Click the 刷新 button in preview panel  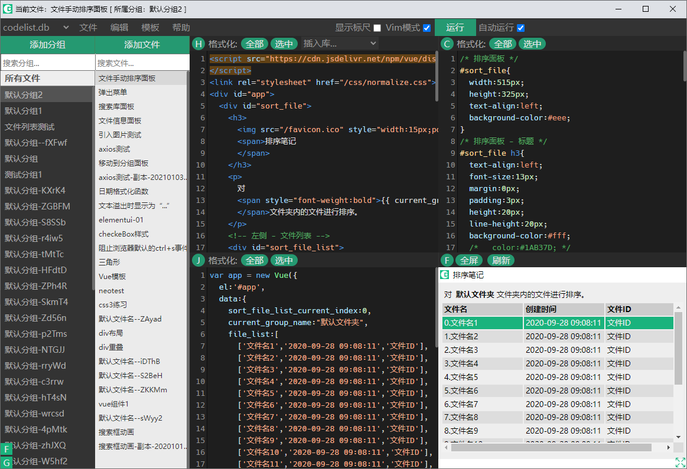pyautogui.click(x=501, y=260)
